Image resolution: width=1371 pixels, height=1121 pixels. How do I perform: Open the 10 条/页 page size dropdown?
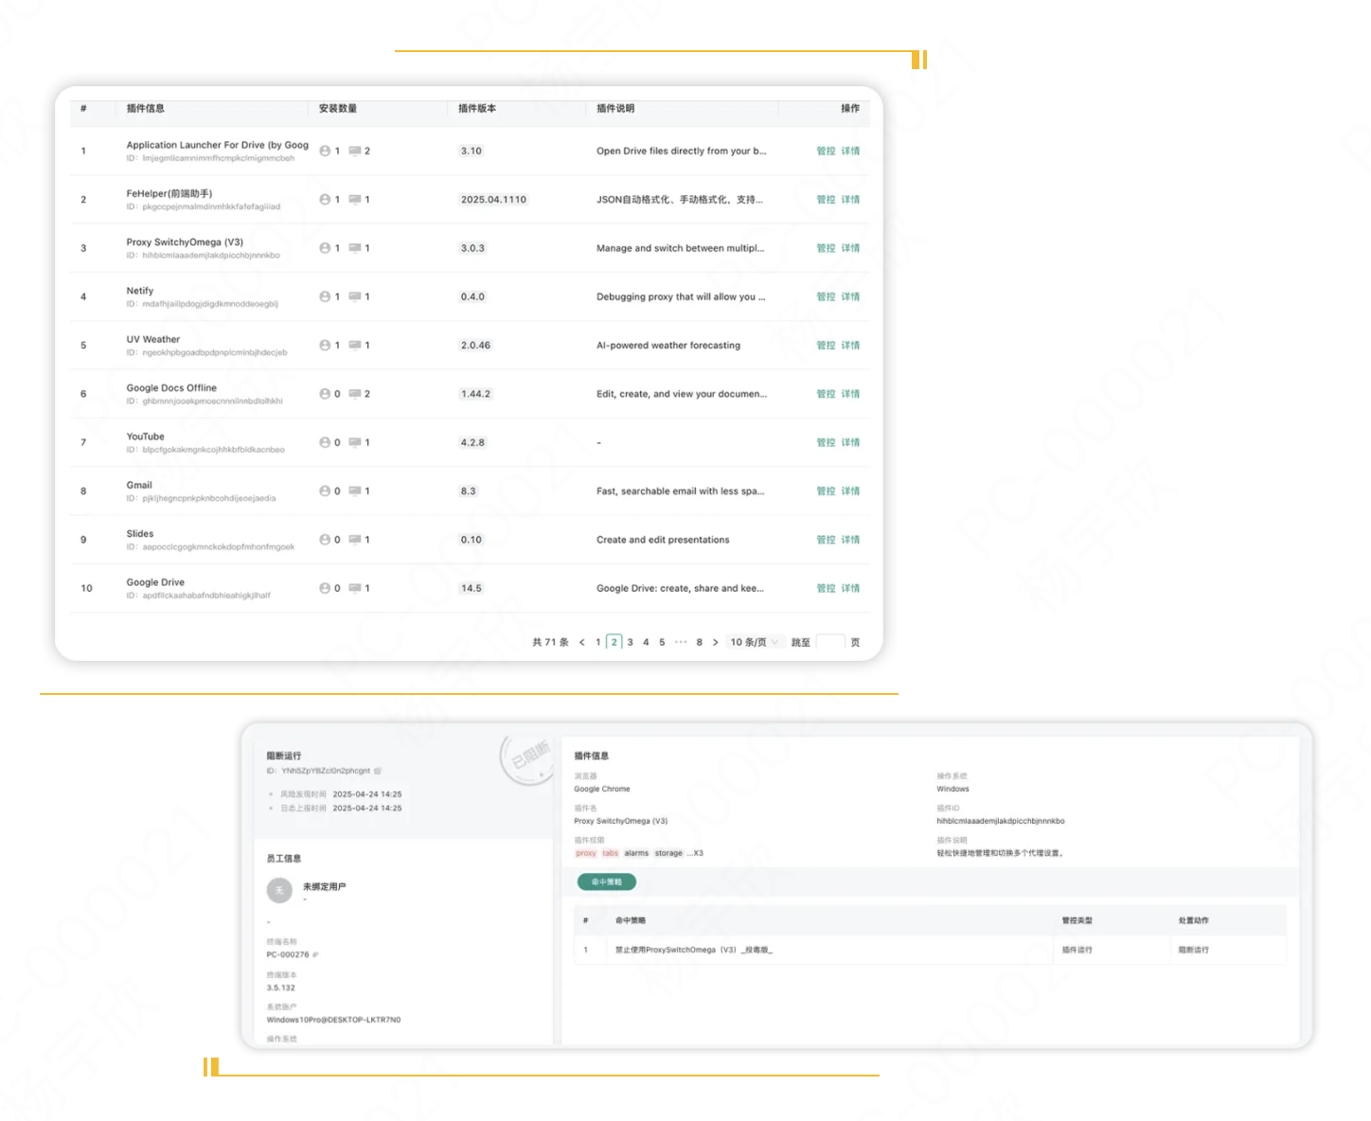[754, 642]
